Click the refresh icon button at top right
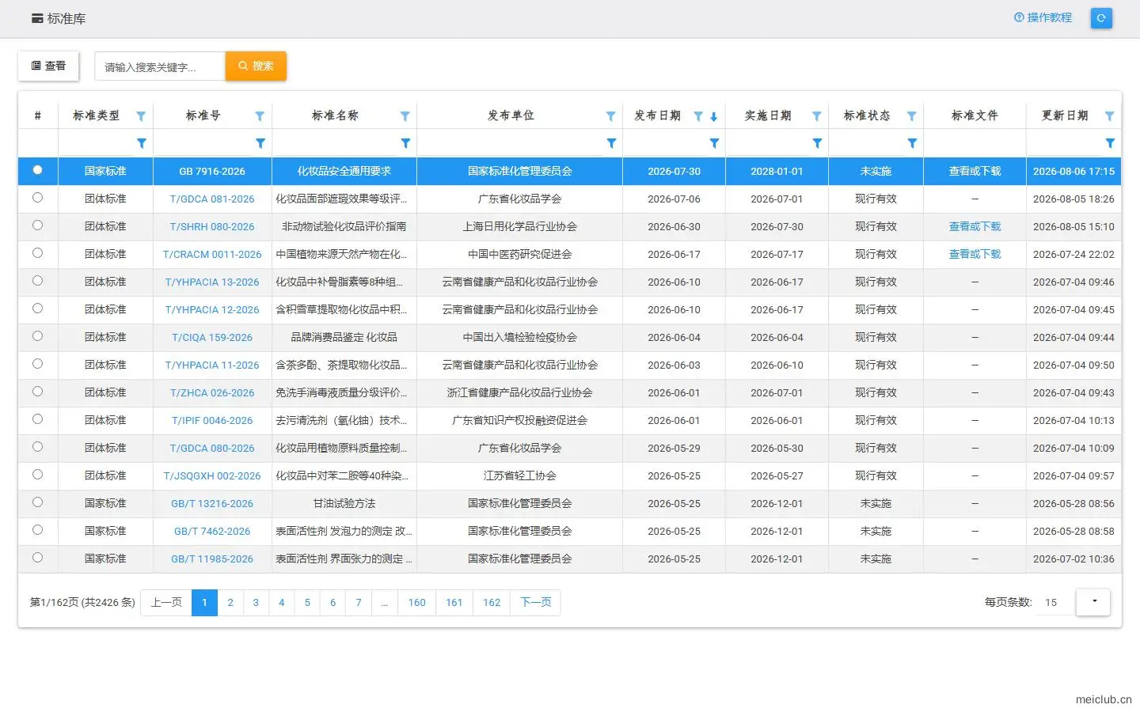Screen dimensions: 1140x712 click(1100, 18)
